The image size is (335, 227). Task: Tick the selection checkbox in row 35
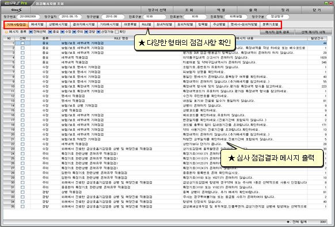click(22, 206)
